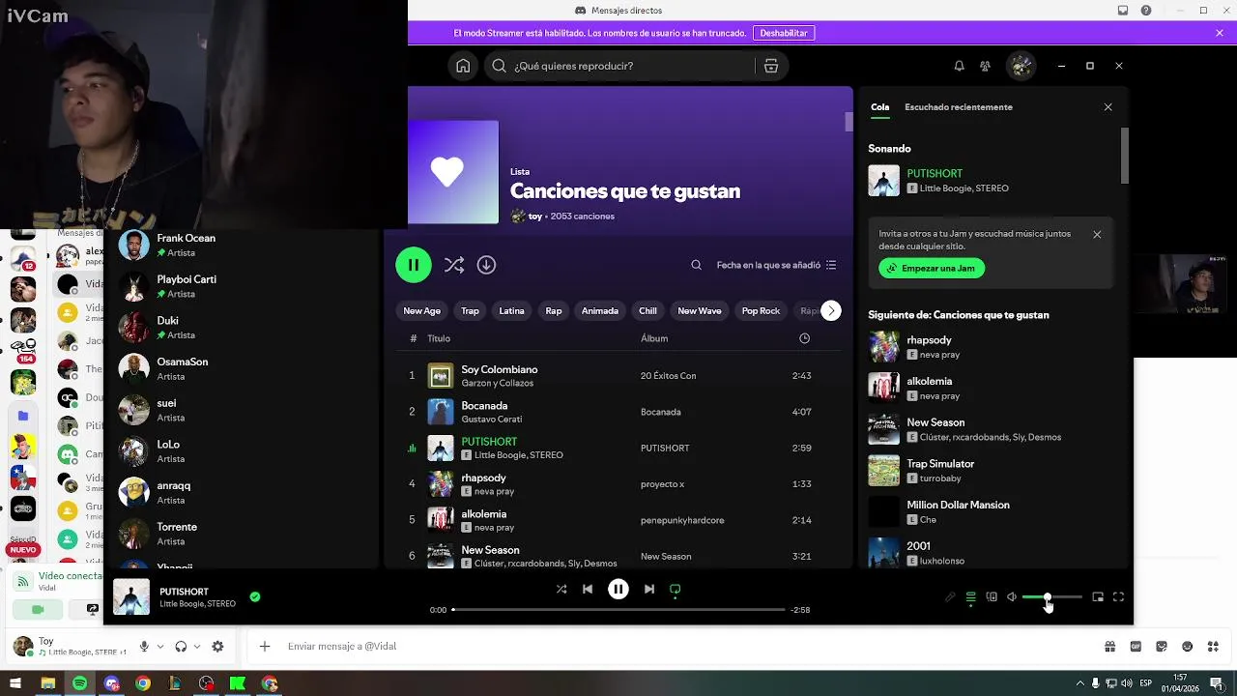The width and height of the screenshot is (1237, 696).
Task: Download the Canciones que te gustan playlist
Action: [x=486, y=265]
